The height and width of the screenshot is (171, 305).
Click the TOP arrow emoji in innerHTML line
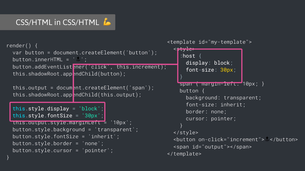[x=78, y=59]
